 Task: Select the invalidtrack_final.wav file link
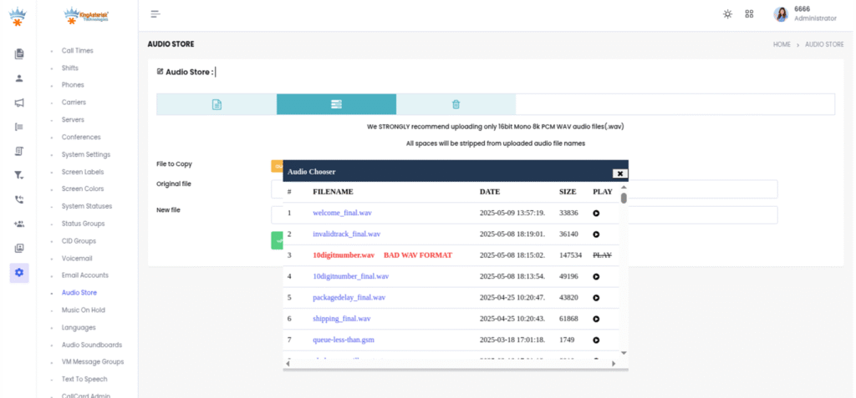pos(346,234)
